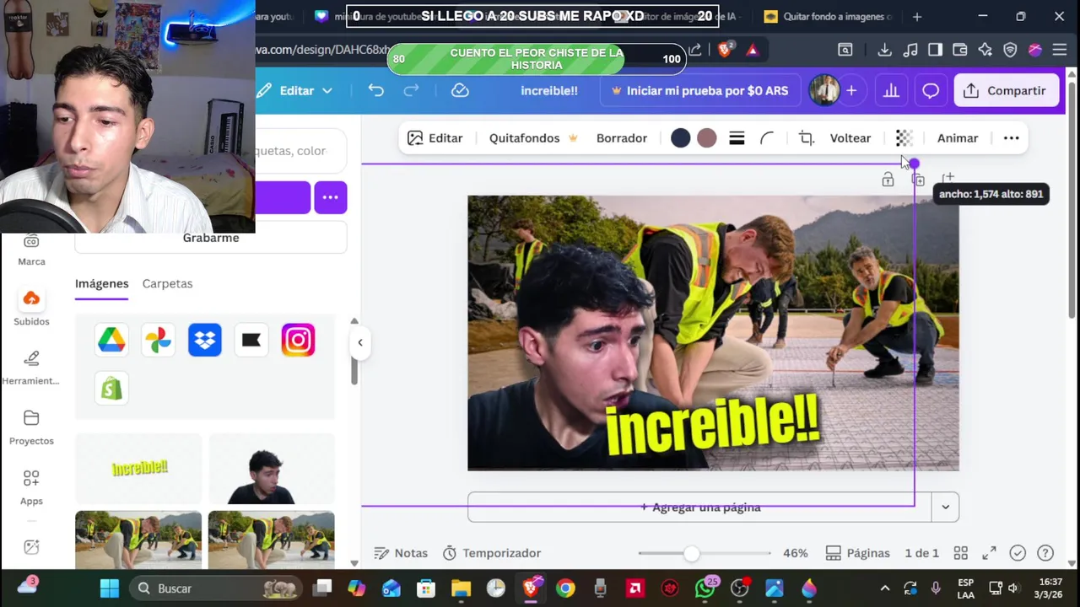
Task: Open corner rounding icon
Action: pos(767,138)
